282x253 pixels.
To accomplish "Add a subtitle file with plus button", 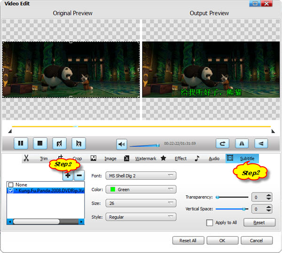I will pyautogui.click(x=68, y=175).
